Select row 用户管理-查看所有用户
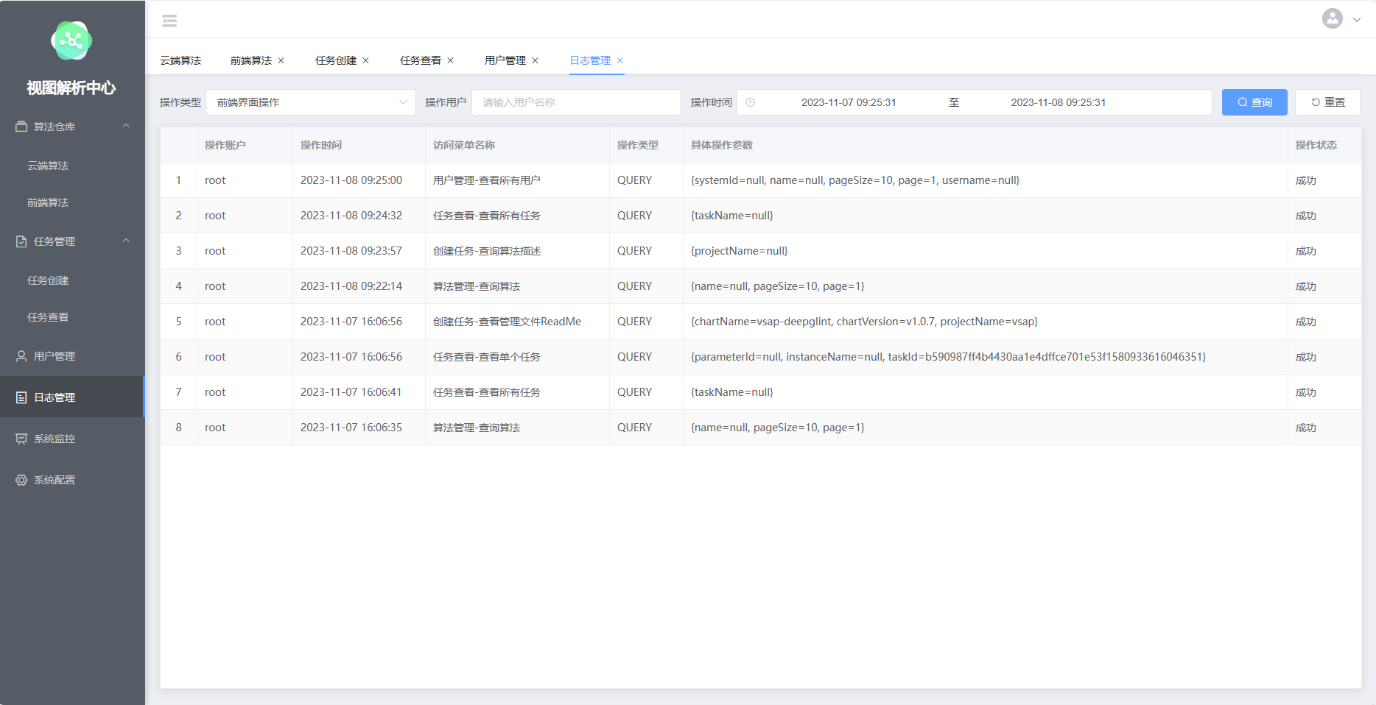Screen dimensions: 1376x705 coord(760,180)
